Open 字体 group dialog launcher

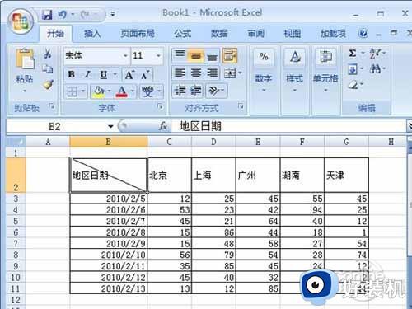161,106
